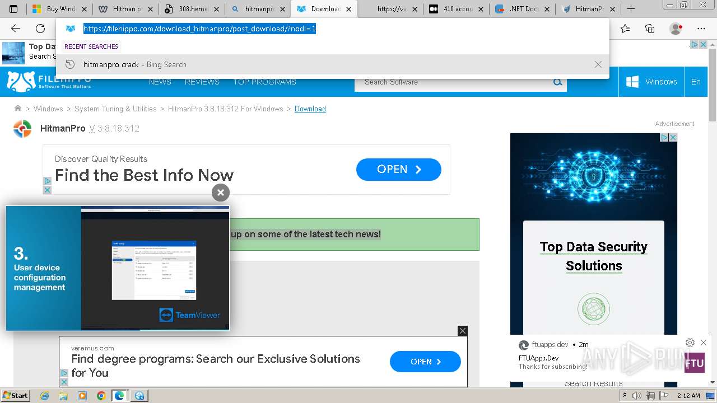Go back with the browser back arrow
Screen dimensions: 717x403
click(16, 29)
